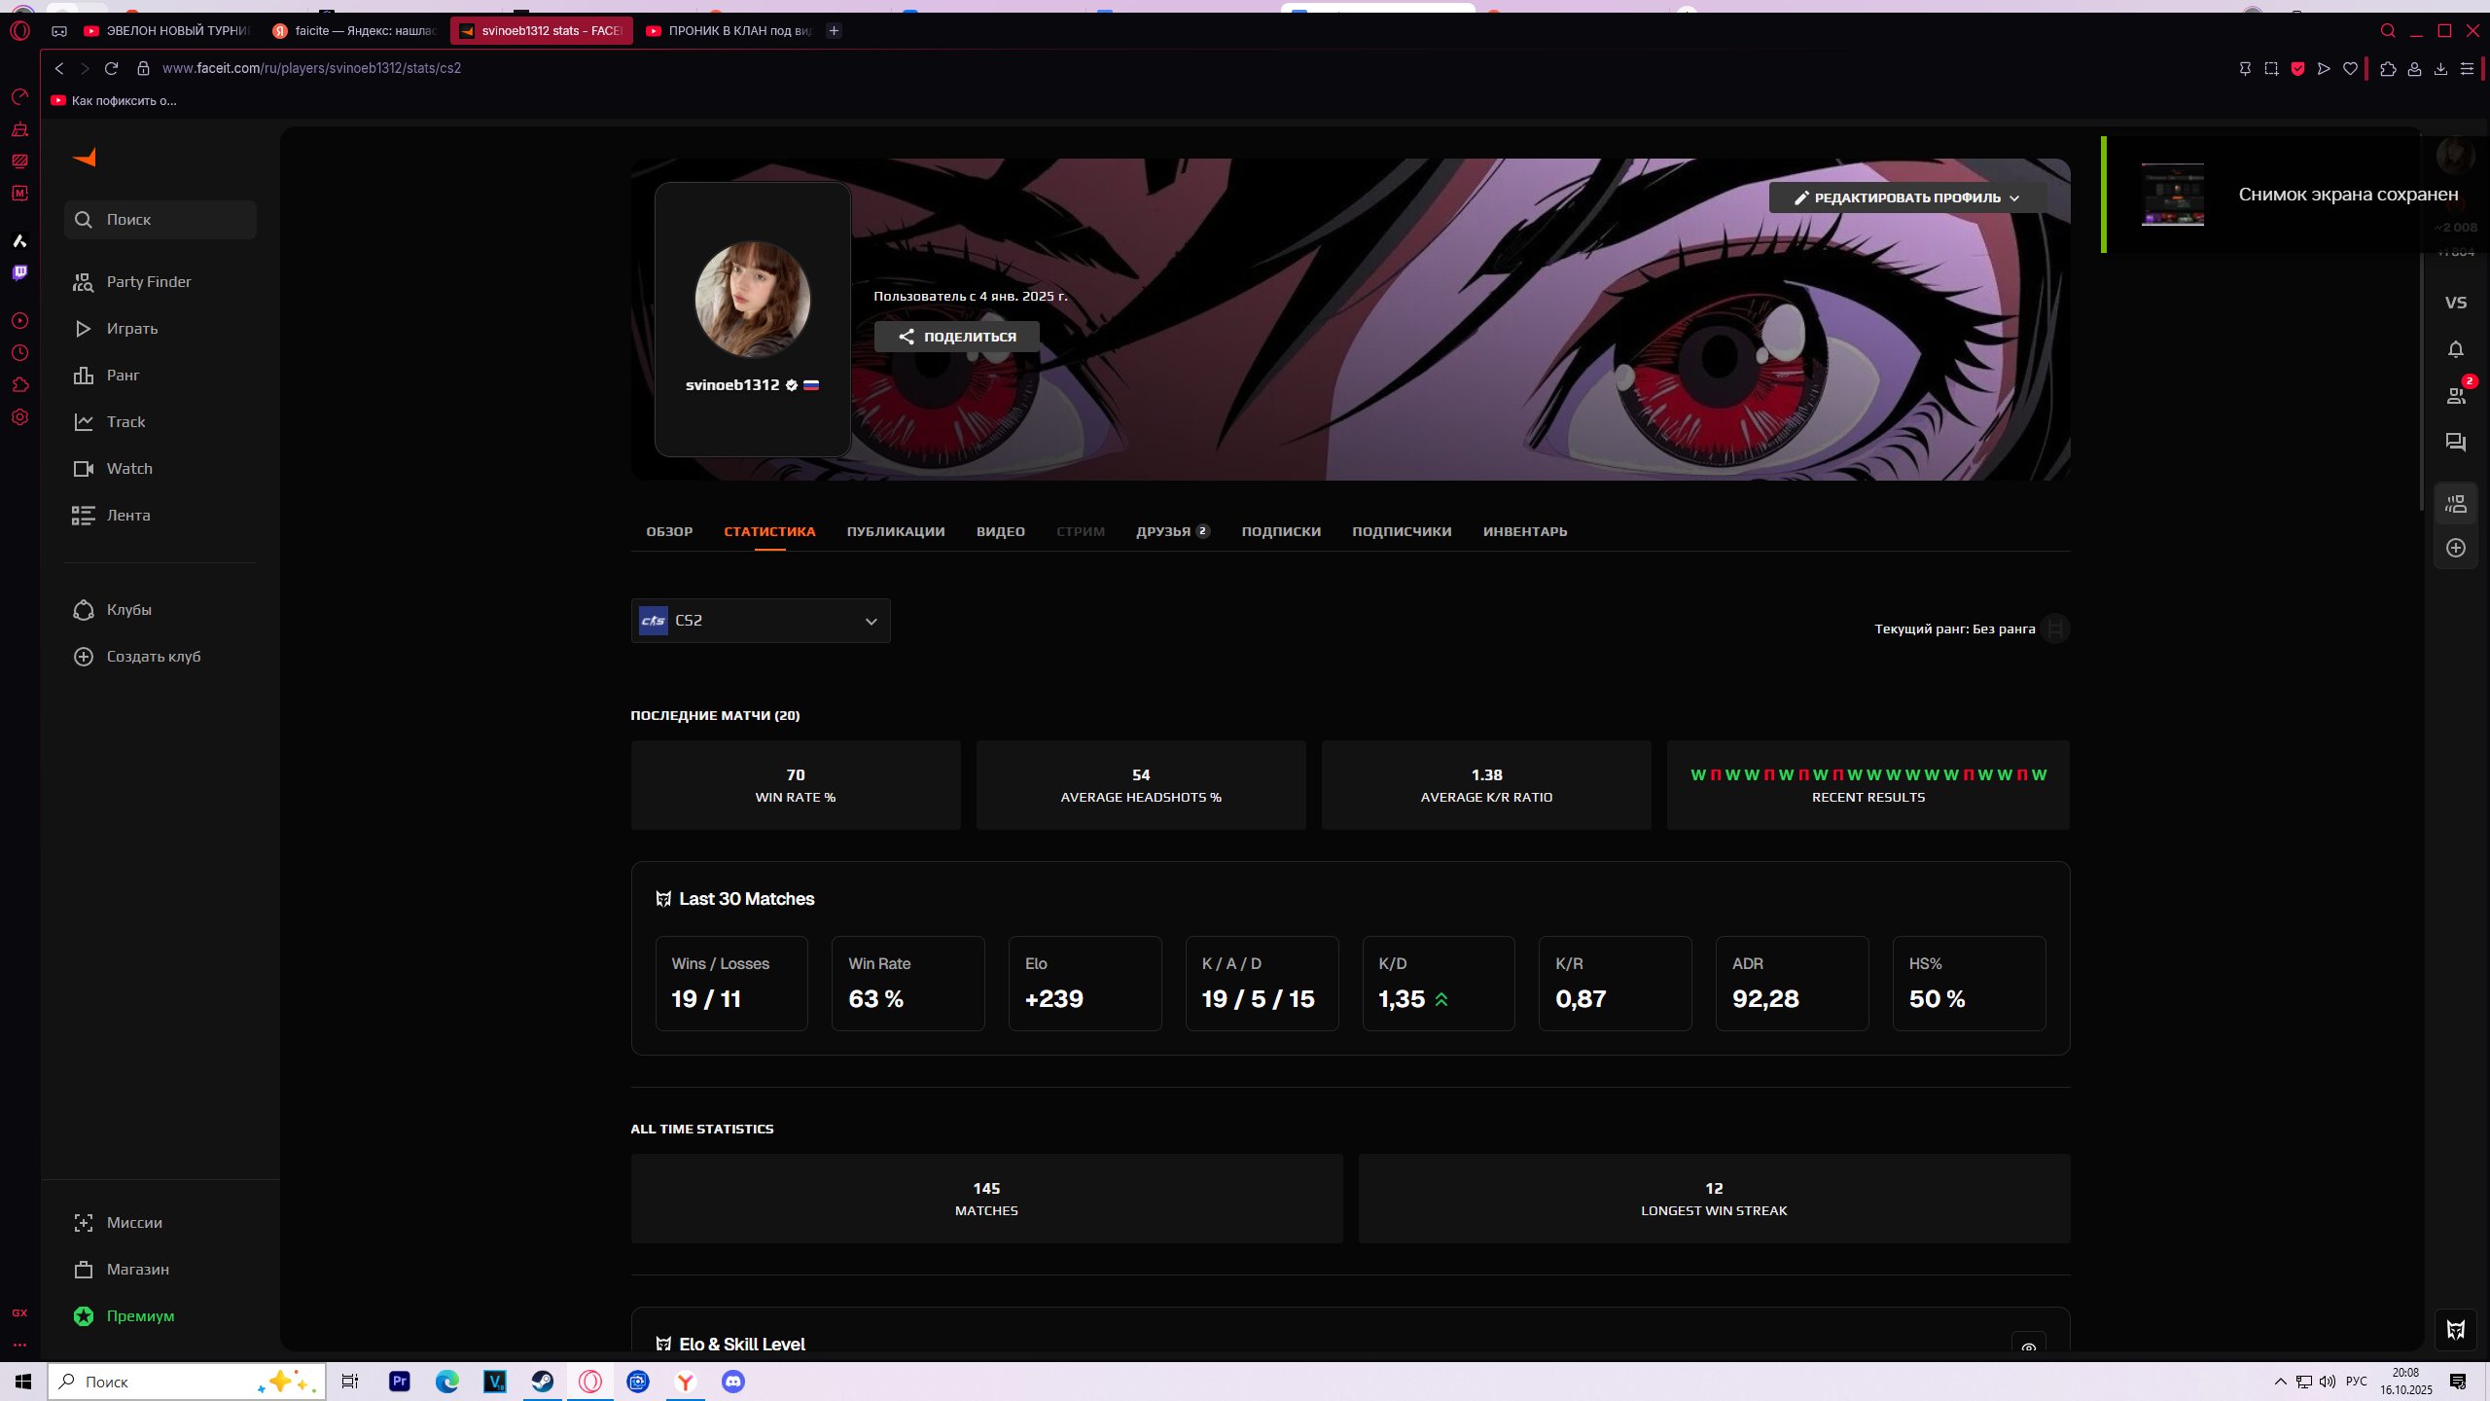Open notifications bell icon

[2455, 349]
